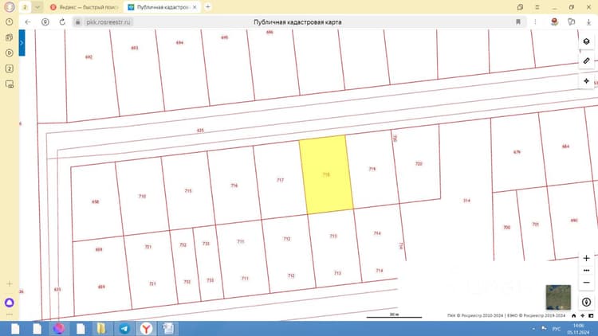This screenshot has height=336, width=598.
Task: Open the video play sidebar icon
Action: [x=10, y=53]
